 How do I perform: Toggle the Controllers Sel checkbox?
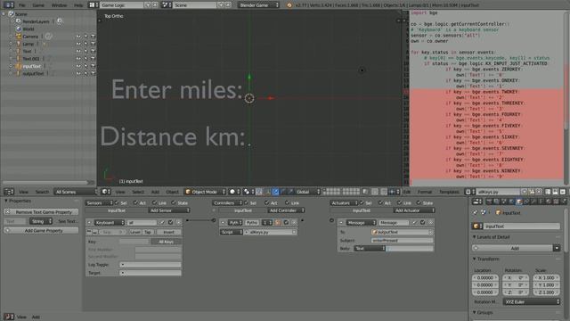click(x=247, y=202)
